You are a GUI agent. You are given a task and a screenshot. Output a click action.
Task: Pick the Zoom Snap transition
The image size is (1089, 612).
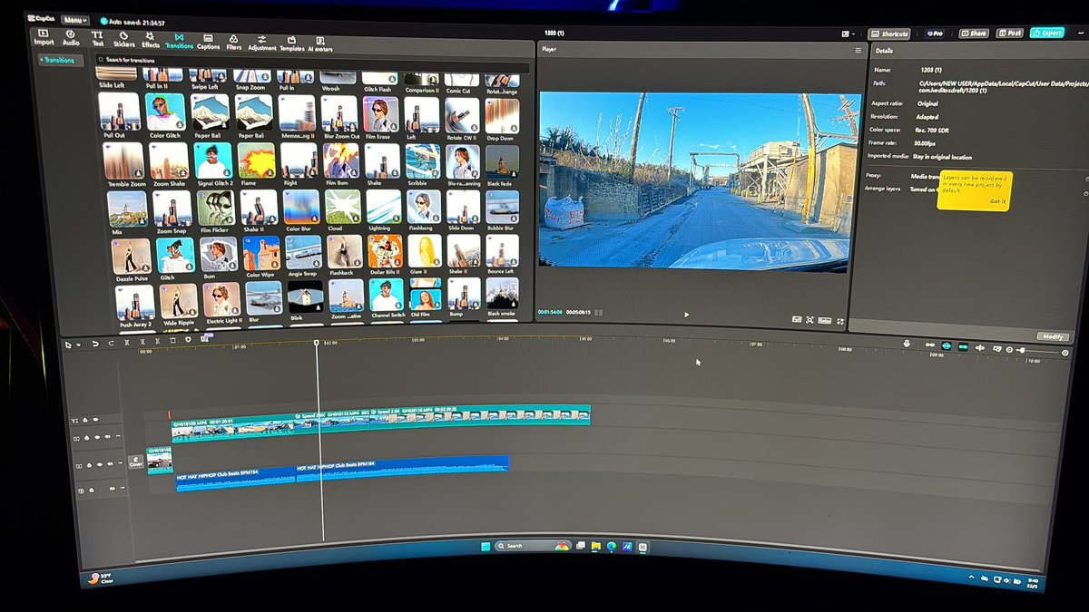171,211
